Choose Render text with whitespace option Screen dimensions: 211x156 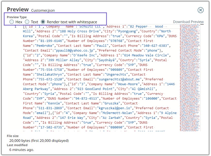point(43,22)
